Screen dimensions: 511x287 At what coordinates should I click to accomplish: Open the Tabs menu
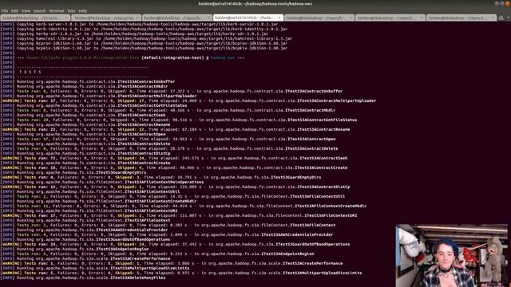pos(71,10)
